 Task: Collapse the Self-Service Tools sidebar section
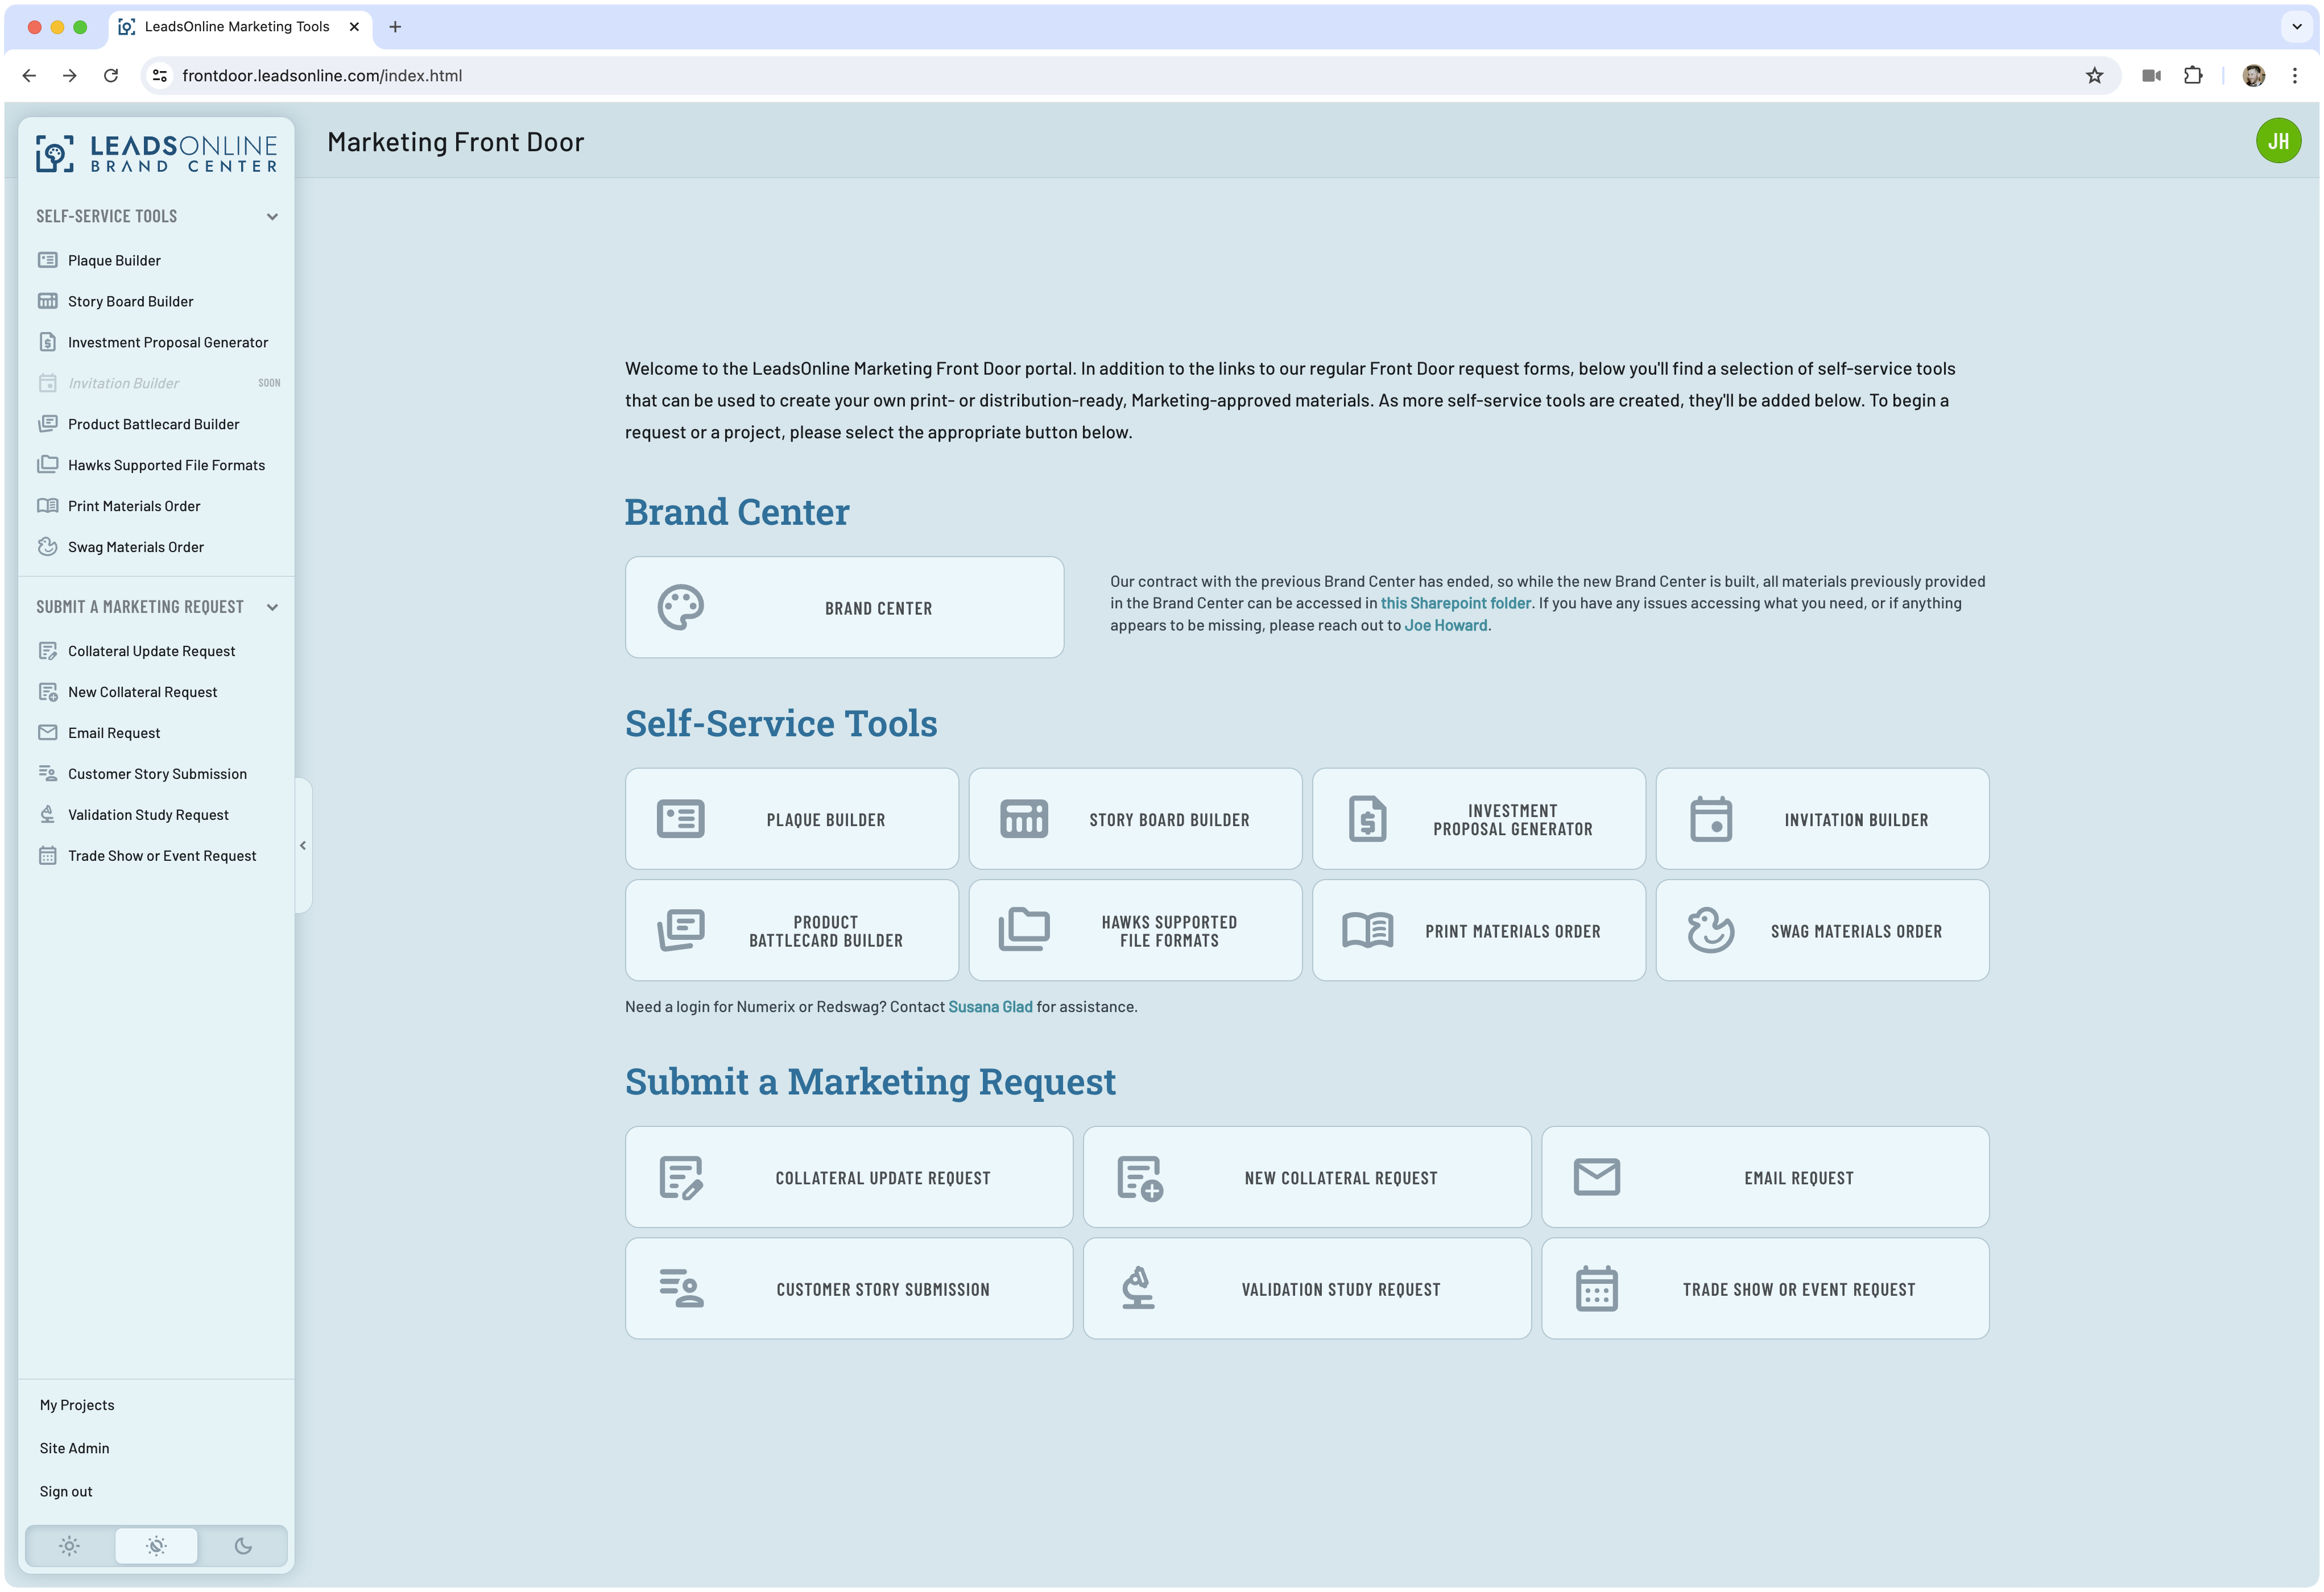(x=272, y=217)
